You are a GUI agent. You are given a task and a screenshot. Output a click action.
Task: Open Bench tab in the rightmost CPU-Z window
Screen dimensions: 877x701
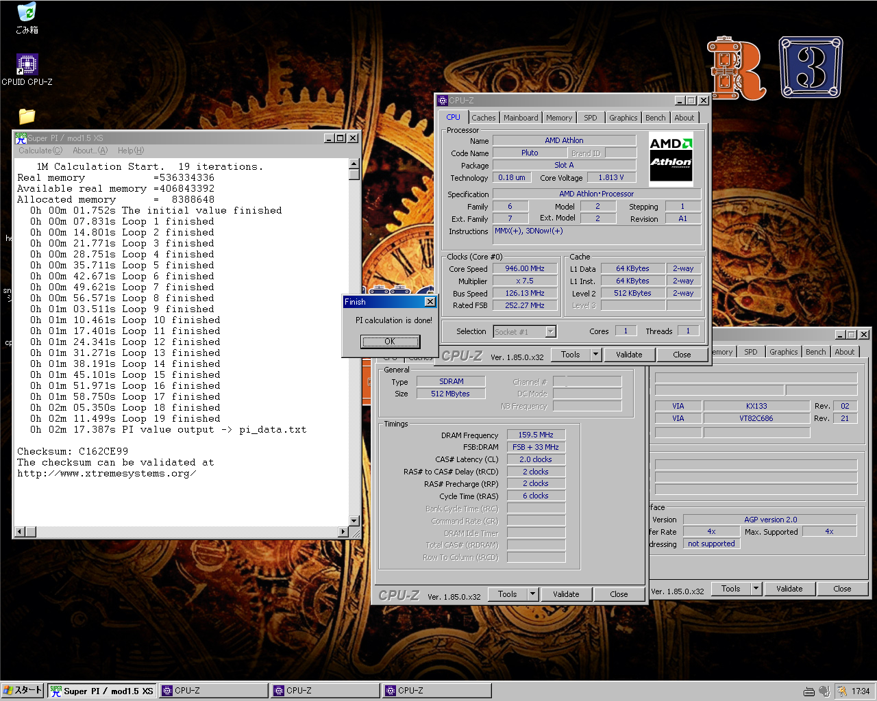tap(815, 352)
